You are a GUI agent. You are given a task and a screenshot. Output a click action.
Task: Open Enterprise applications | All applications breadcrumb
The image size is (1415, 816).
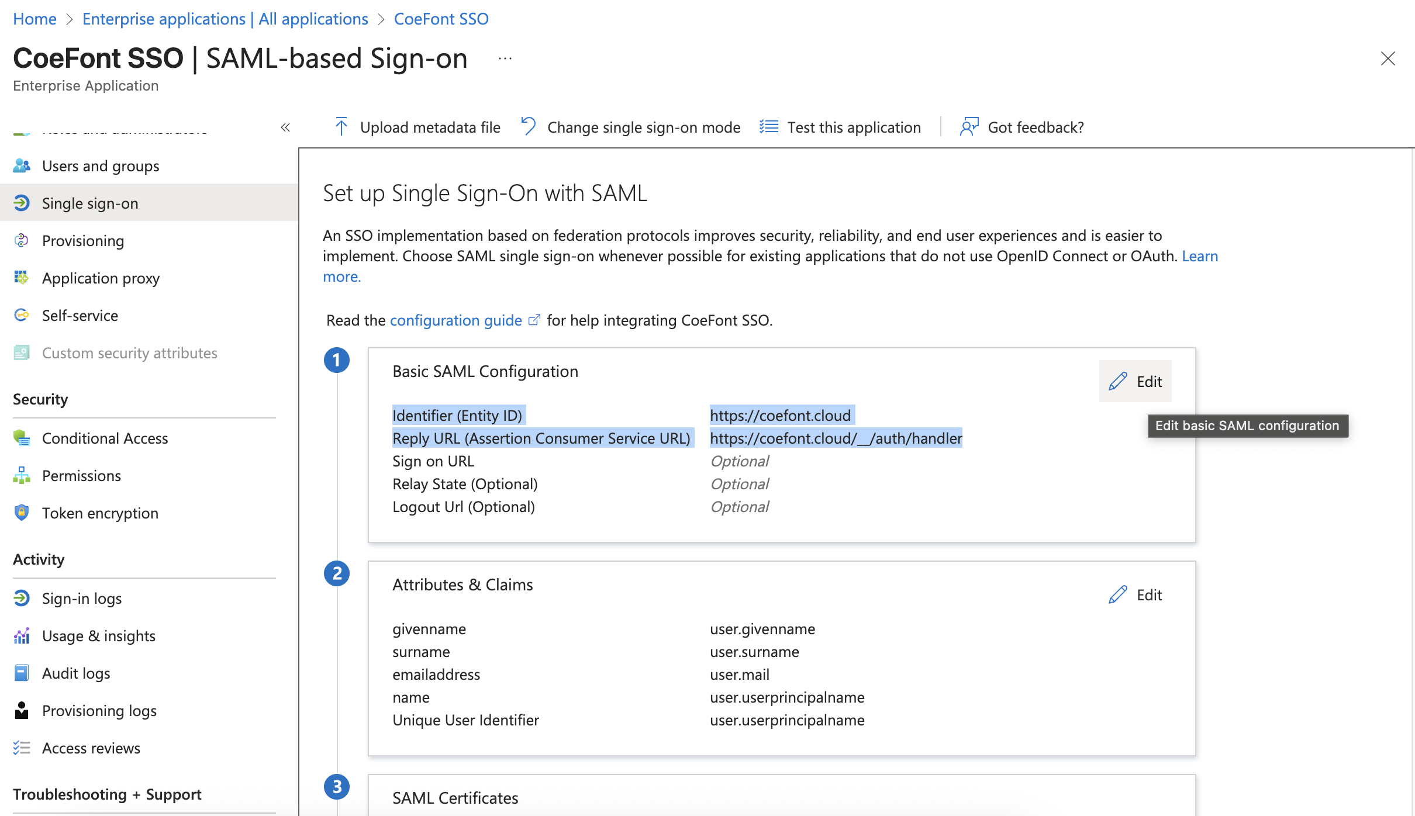225,19
